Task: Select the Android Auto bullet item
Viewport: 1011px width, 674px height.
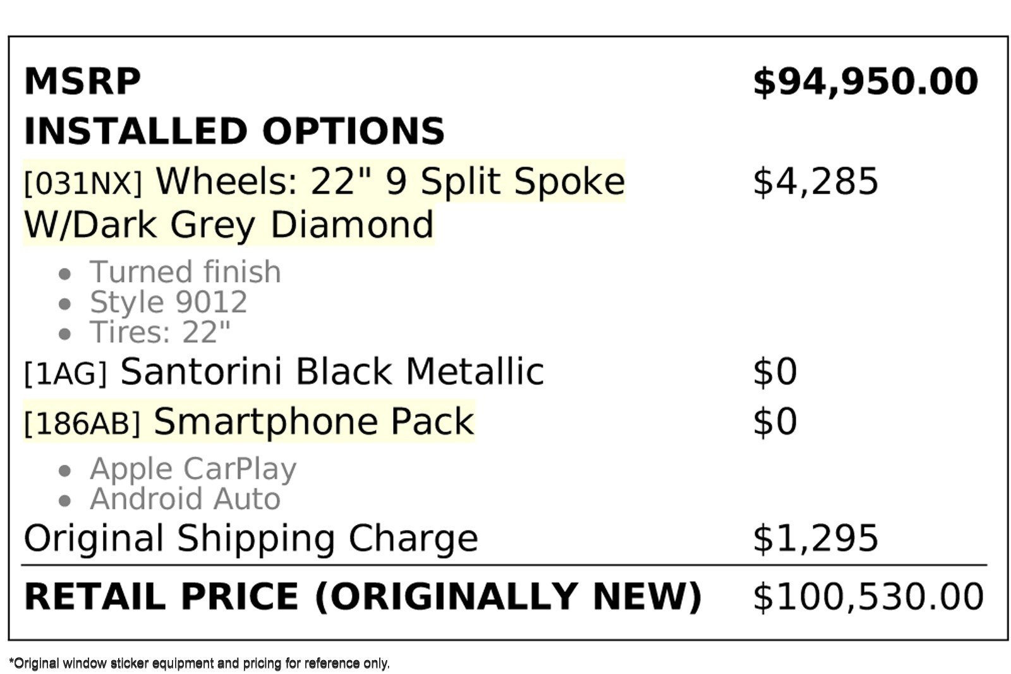Action: (185, 499)
